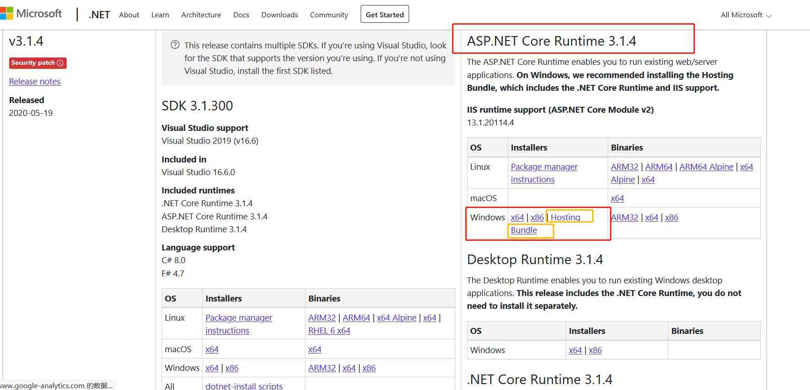Click the Get Started button
The image size is (810, 390).
[x=384, y=14]
